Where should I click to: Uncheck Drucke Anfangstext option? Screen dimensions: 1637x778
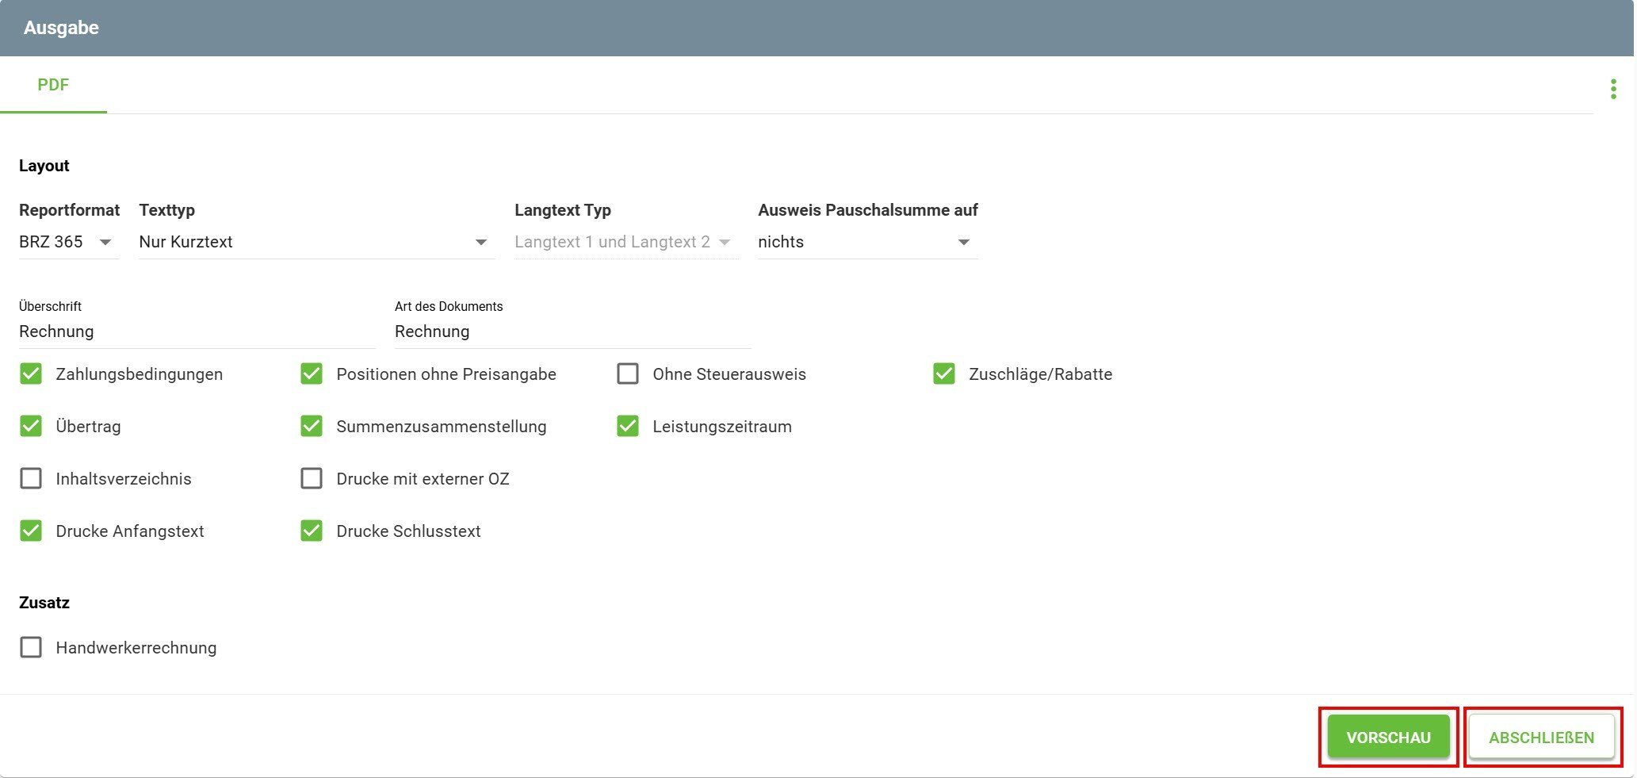31,531
